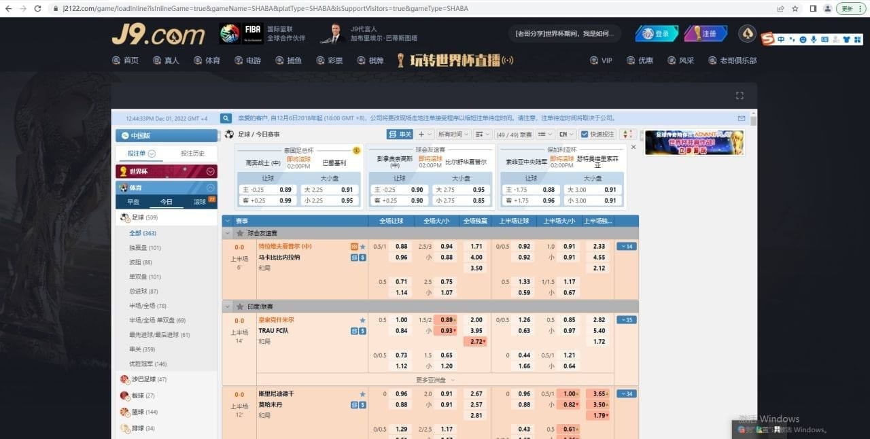
Task: Open the 所有时间 time filter dropdown
Action: coord(453,135)
